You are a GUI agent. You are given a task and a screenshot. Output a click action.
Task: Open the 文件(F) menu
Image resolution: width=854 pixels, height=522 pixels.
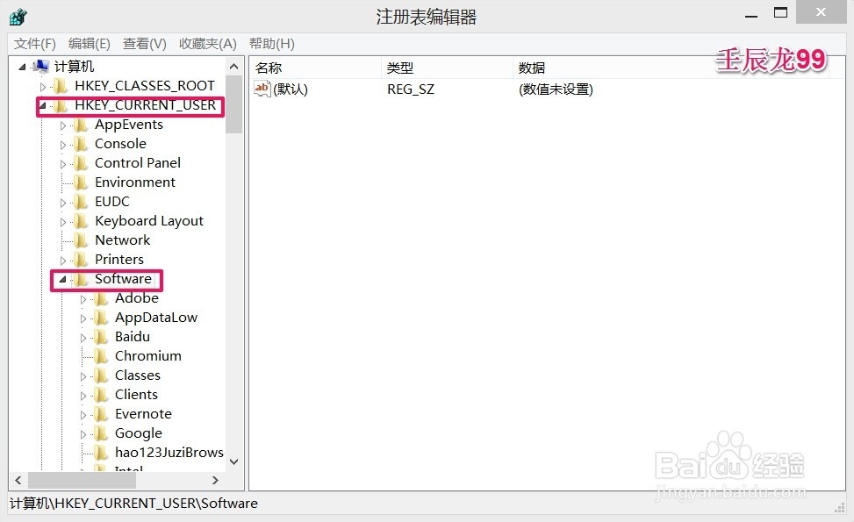click(34, 43)
